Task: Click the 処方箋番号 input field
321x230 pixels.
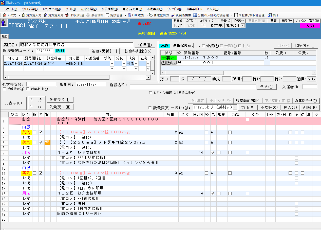Action: click(x=42, y=84)
